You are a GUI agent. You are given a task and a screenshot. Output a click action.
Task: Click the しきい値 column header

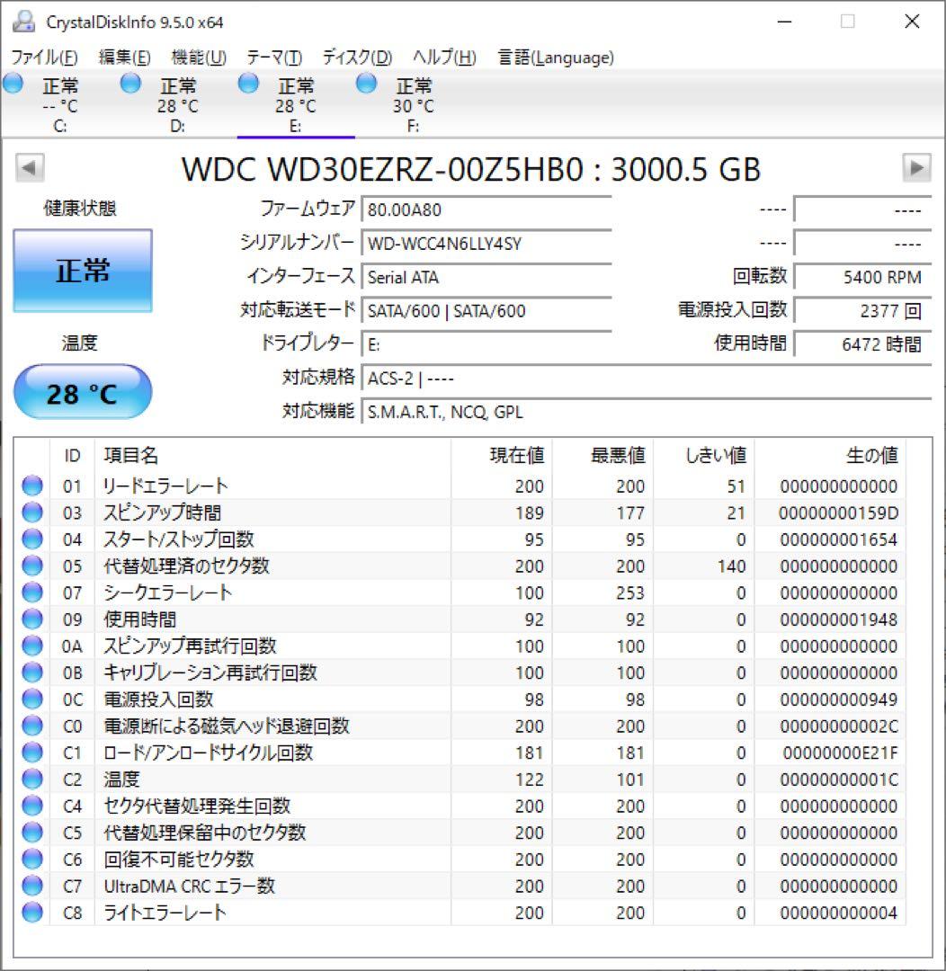coord(703,455)
